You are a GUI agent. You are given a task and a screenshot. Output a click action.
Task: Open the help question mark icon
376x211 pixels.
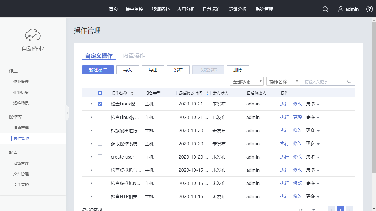pos(369,9)
